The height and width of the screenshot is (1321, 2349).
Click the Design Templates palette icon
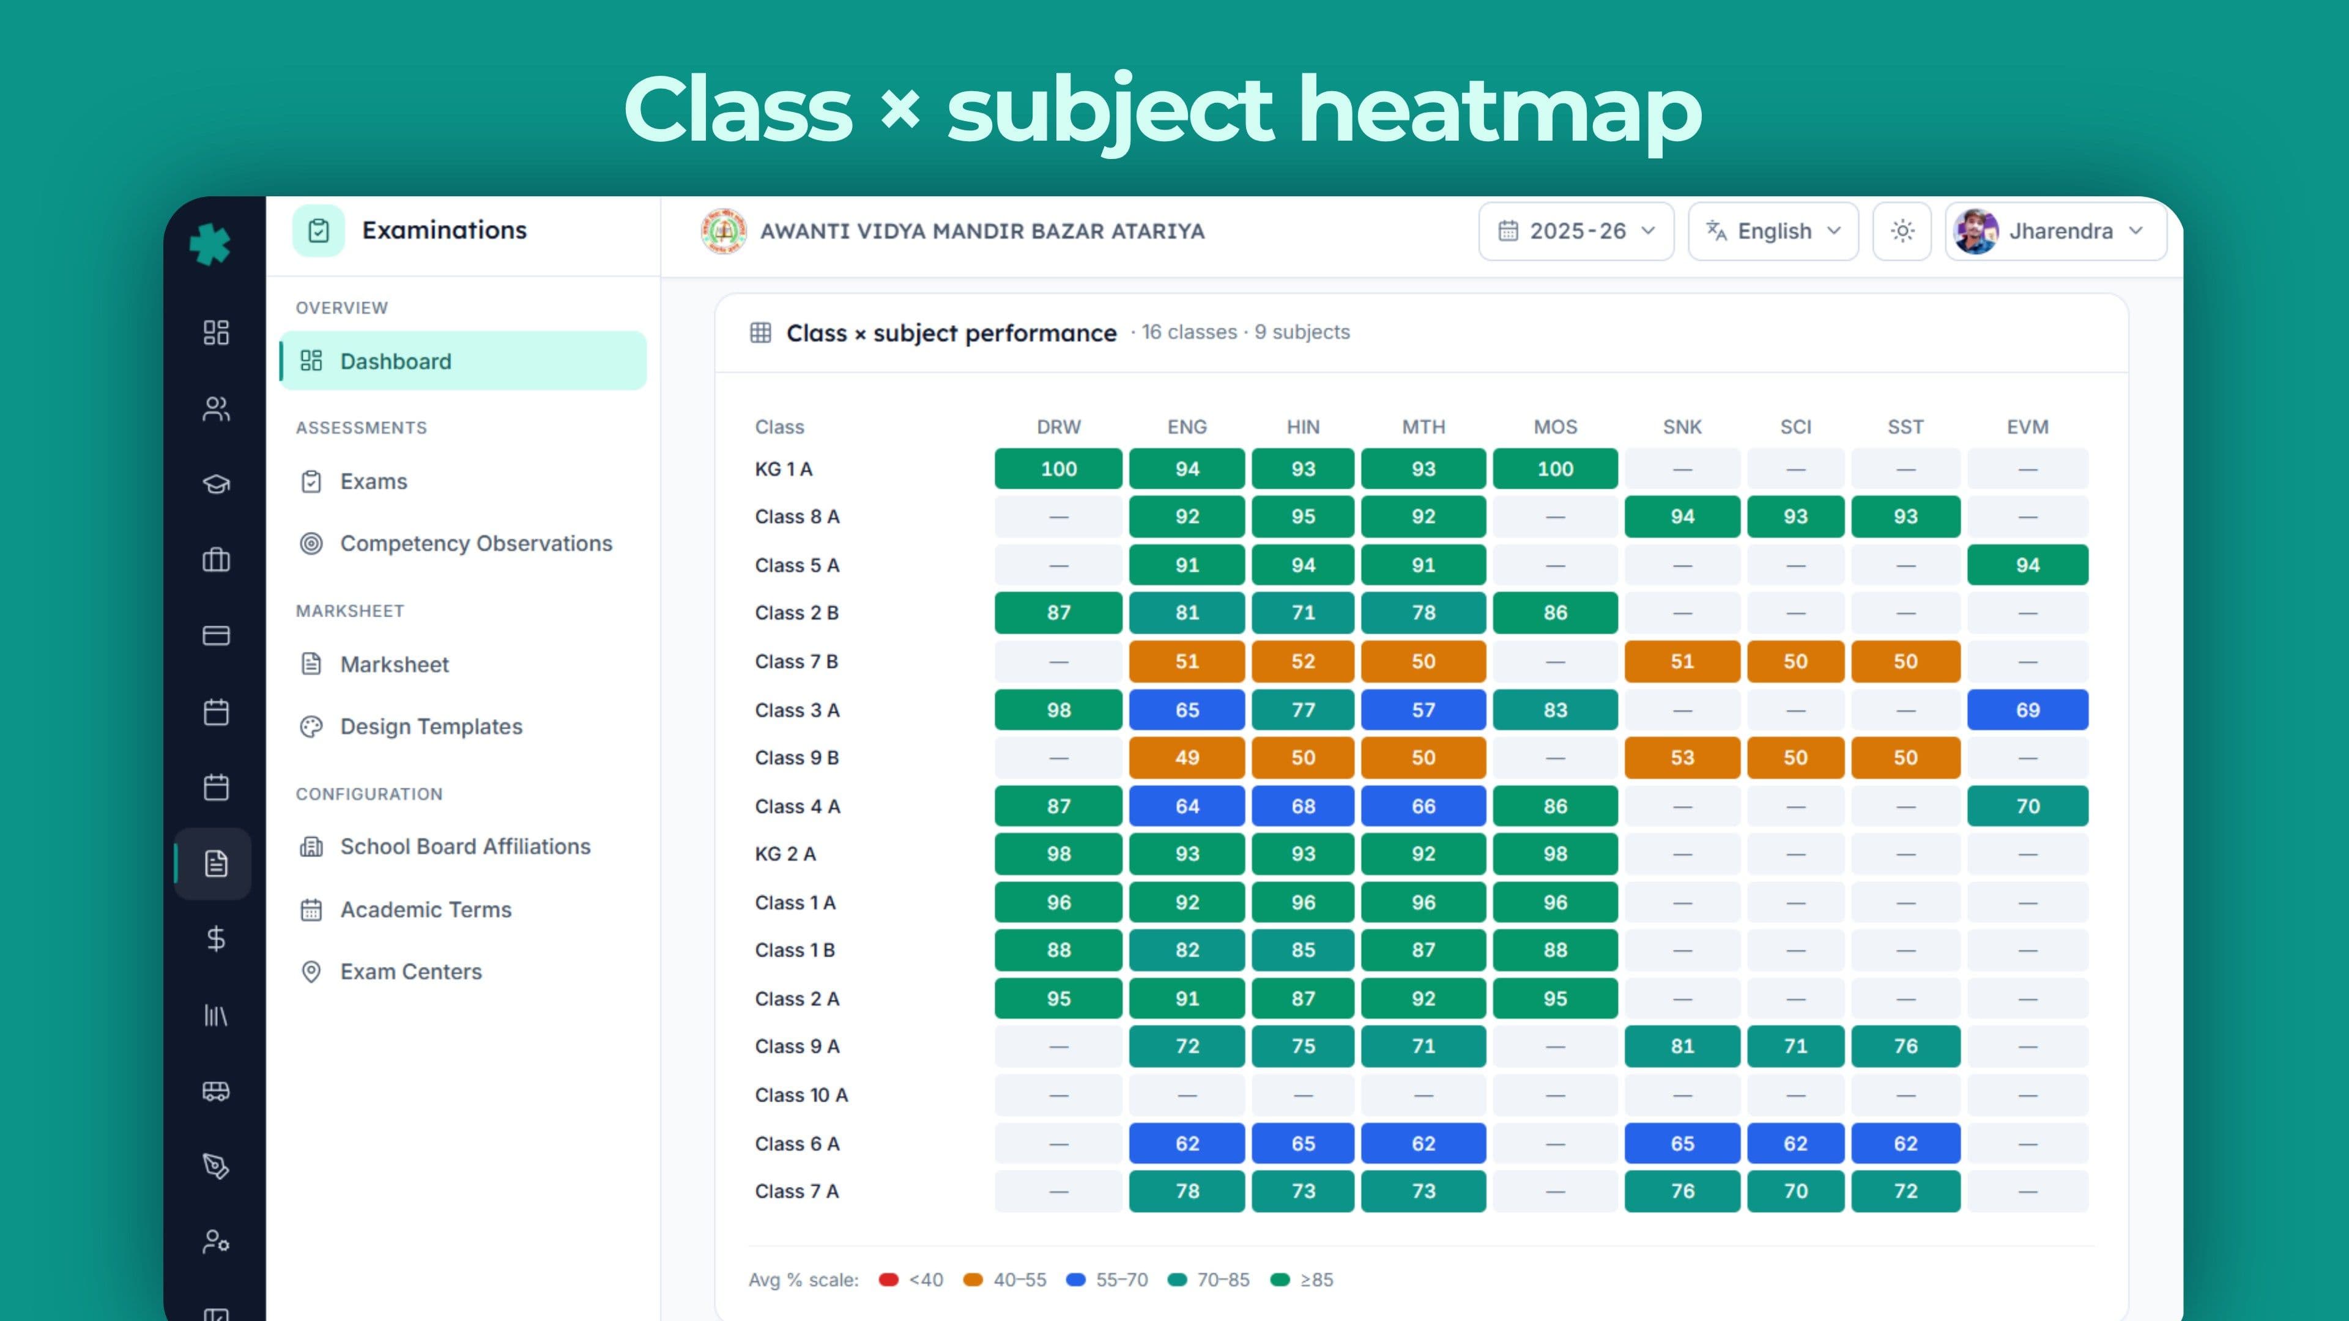pyautogui.click(x=311, y=727)
